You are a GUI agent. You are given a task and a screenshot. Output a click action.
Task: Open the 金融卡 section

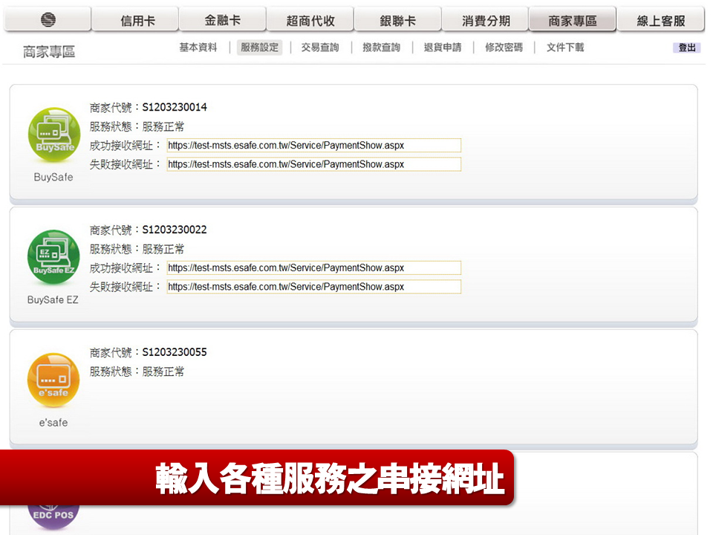tap(223, 19)
